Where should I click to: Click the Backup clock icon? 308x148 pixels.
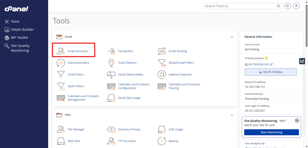tap(162, 141)
